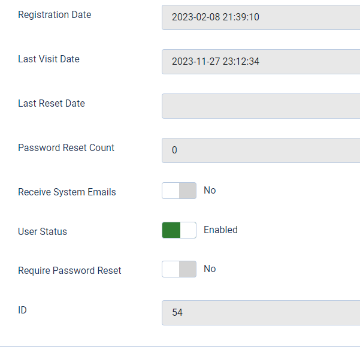Click the Last Visit Date label
360x350 pixels.
pyautogui.click(x=49, y=59)
